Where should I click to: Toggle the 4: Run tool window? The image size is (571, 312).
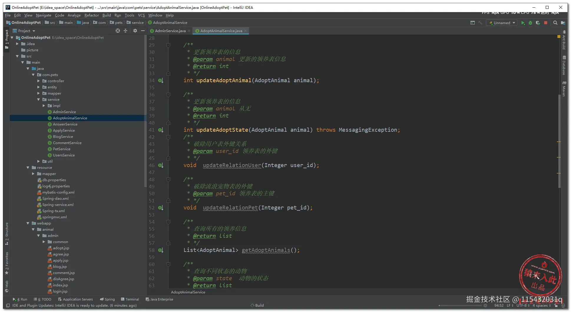(x=20, y=299)
